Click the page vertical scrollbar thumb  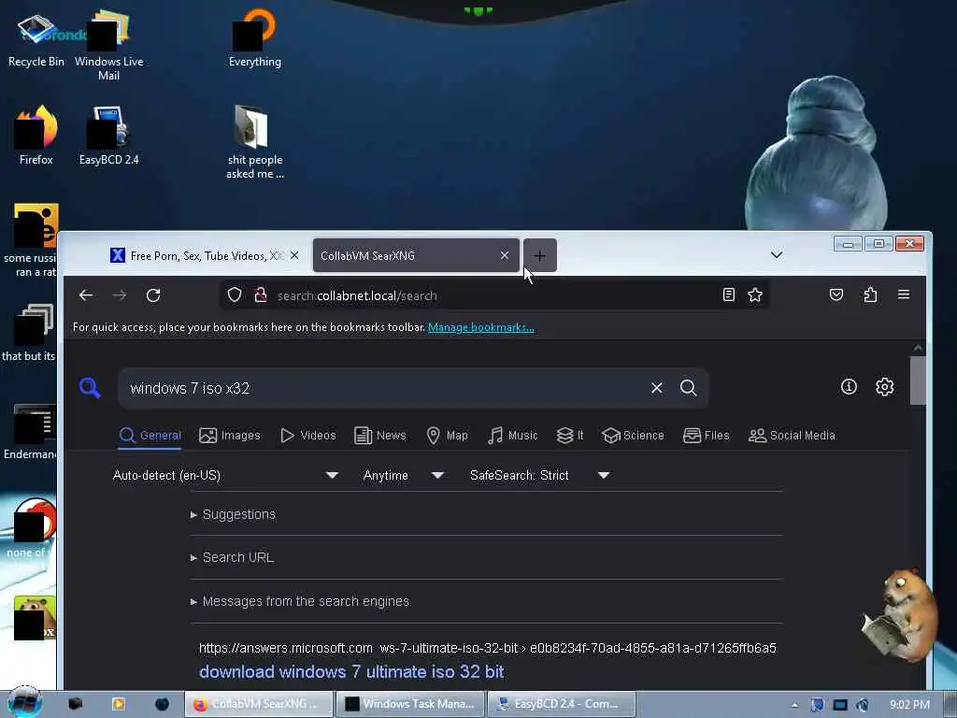pyautogui.click(x=918, y=380)
